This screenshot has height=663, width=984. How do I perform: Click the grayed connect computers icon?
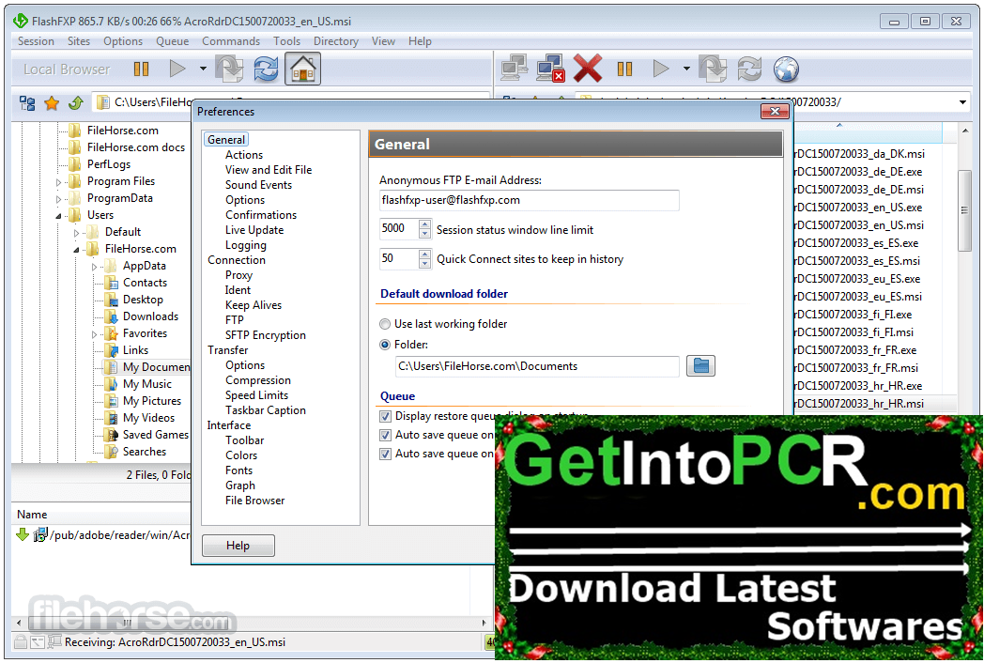tap(515, 69)
